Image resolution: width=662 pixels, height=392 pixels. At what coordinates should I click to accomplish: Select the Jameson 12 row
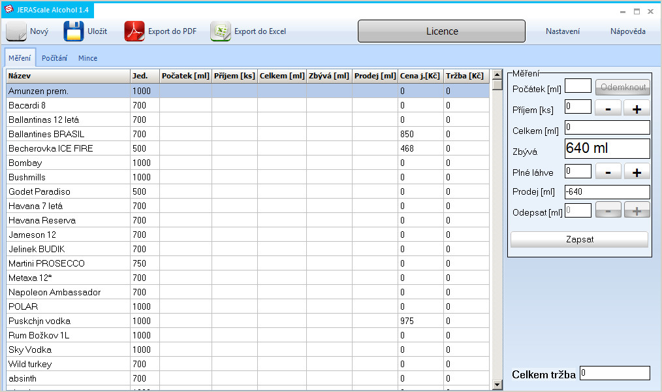pyautogui.click(x=248, y=235)
